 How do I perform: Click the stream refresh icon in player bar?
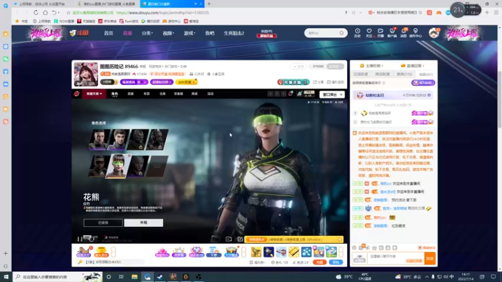click(92, 239)
